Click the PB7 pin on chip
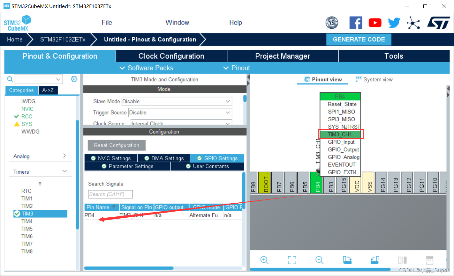This screenshot has height=276, width=454. 277,182
